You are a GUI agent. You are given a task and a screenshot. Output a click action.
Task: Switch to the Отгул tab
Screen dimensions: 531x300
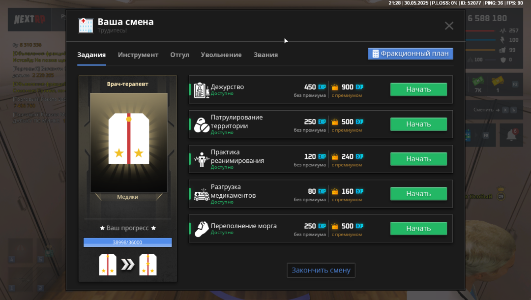click(179, 55)
